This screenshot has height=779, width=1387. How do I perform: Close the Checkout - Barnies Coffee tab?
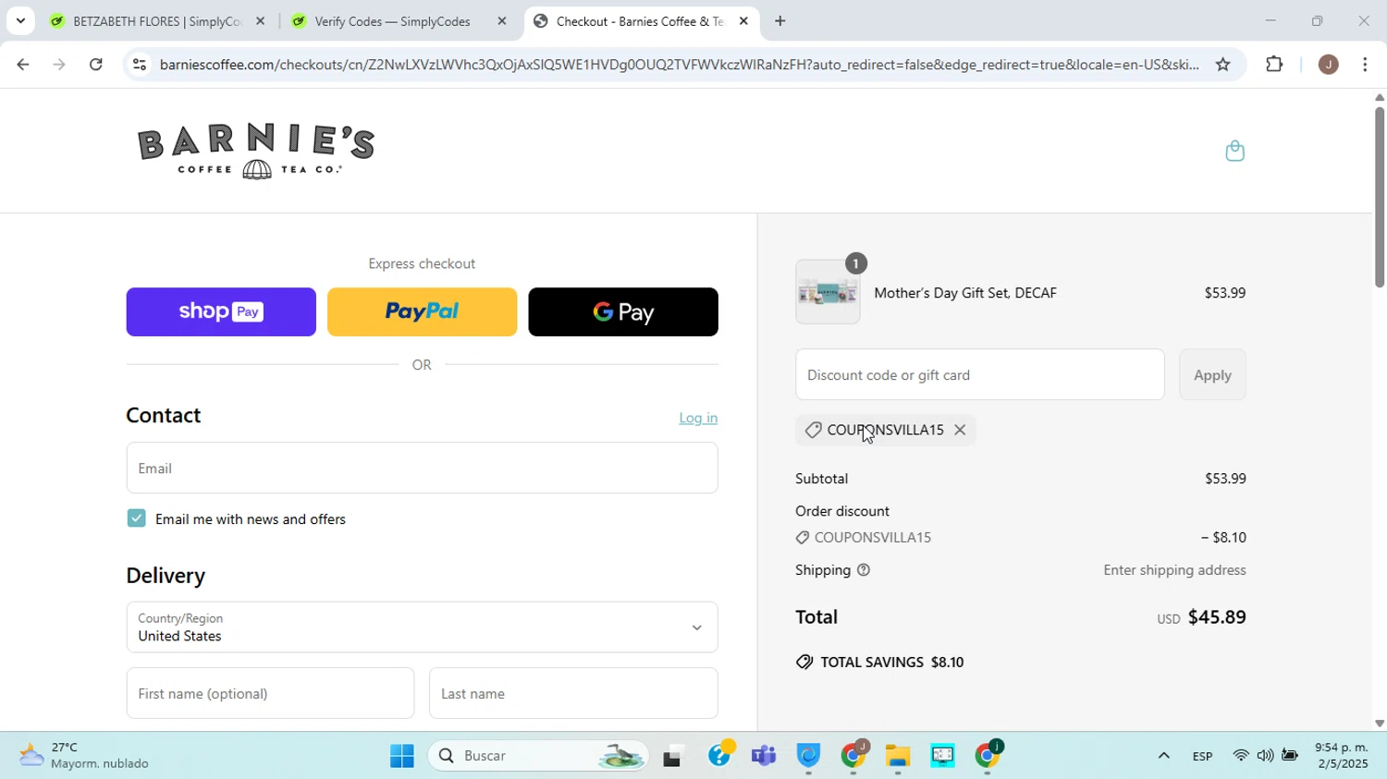coord(743,20)
